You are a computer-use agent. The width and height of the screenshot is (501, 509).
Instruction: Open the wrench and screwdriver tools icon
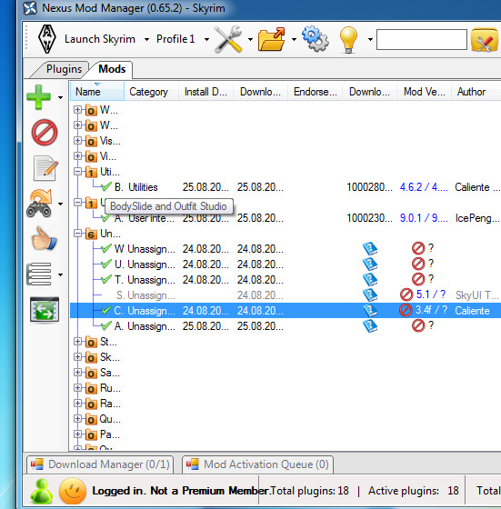coord(228,39)
